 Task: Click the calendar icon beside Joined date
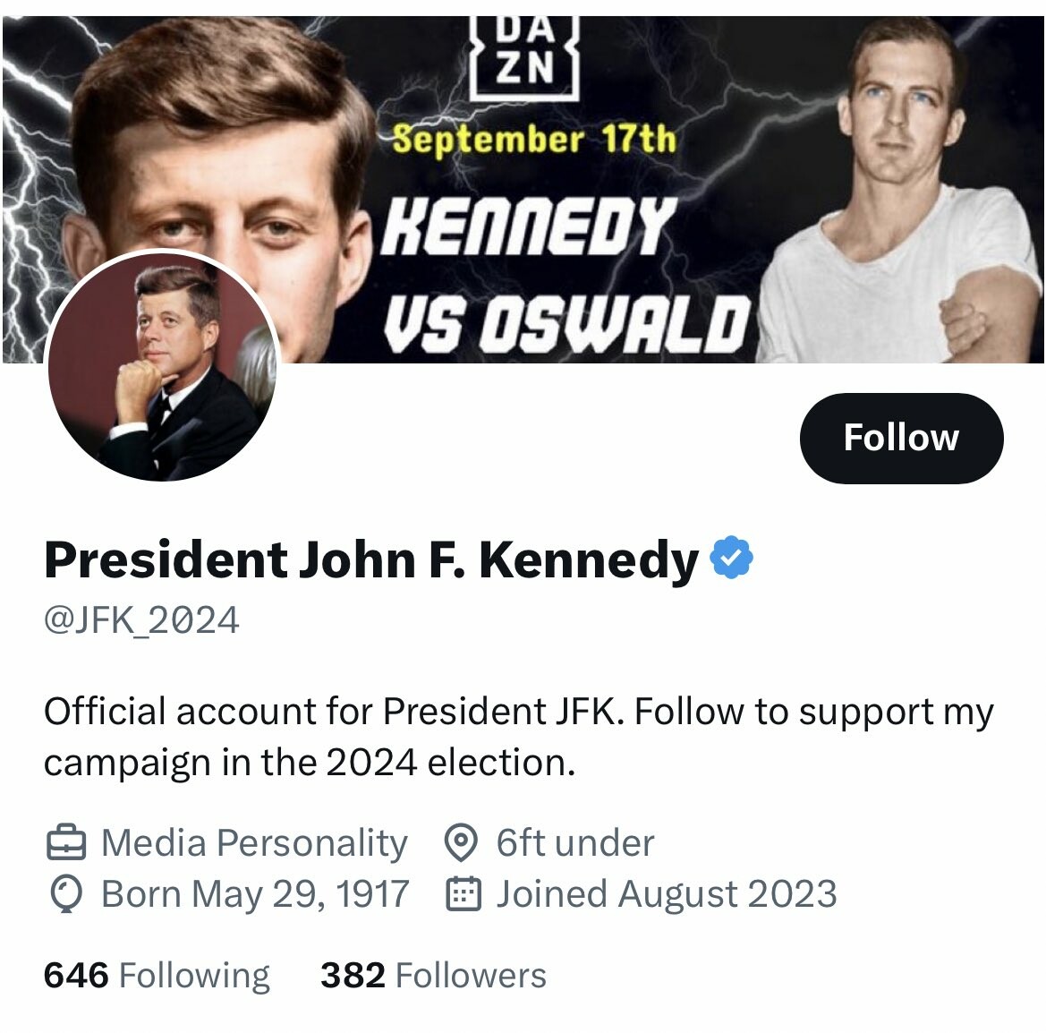coord(463,894)
